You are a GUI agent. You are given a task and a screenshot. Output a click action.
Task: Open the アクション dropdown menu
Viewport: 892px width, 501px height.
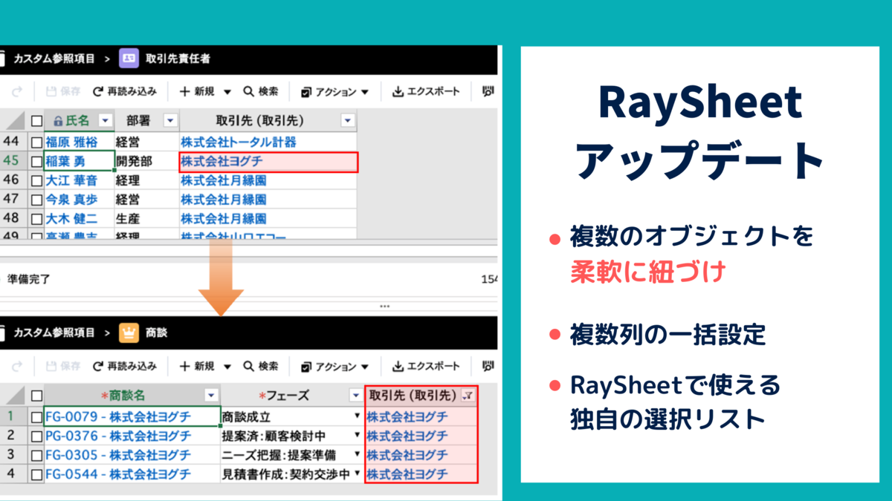click(x=337, y=91)
